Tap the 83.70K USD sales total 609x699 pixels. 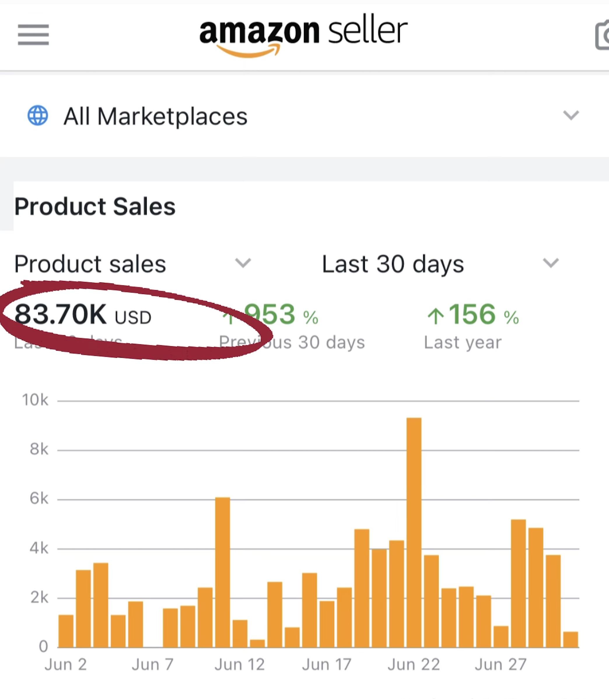click(x=83, y=314)
